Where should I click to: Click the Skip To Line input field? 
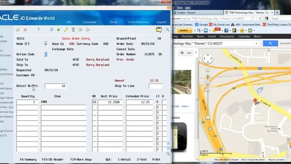pyautogui.click(x=156, y=86)
